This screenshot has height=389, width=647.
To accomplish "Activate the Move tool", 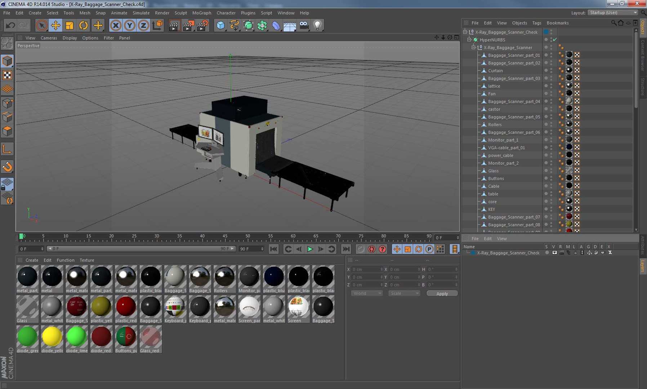I will pyautogui.click(x=55, y=25).
